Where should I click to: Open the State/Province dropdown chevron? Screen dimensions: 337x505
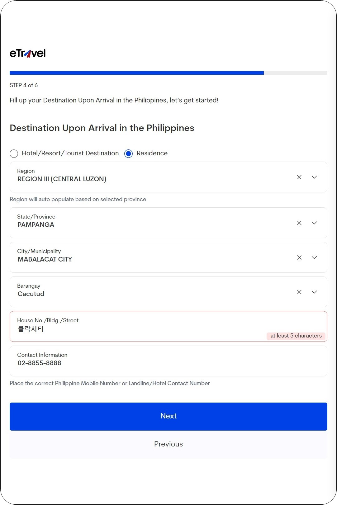[x=314, y=223]
